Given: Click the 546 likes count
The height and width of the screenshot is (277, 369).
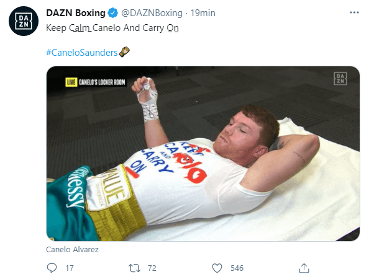Looking at the screenshot, I should click(237, 268).
